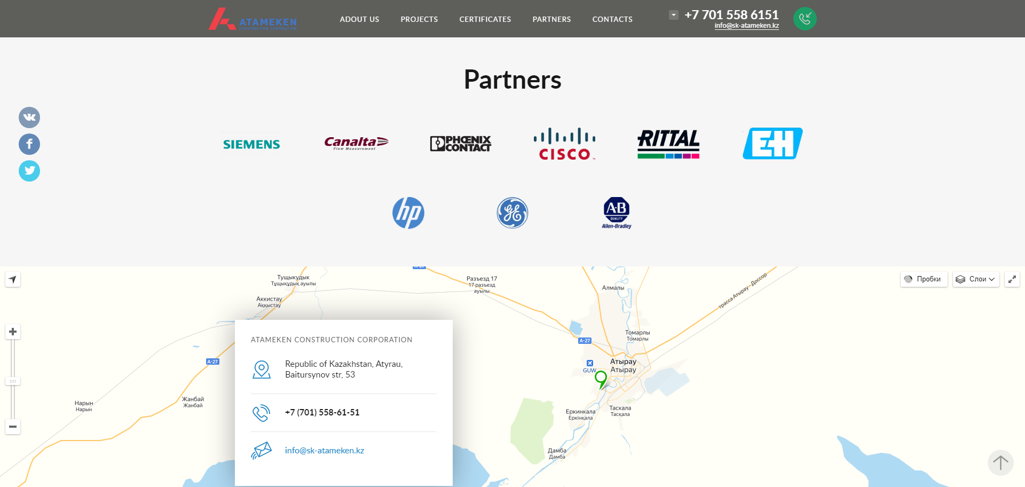Toggle the Пробки traffic layer button
Viewport: 1025px width, 487px height.
click(x=924, y=279)
